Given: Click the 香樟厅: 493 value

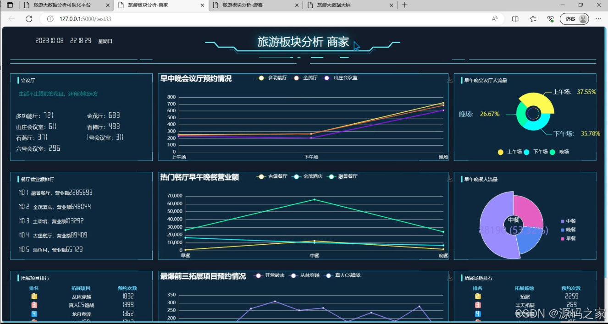Looking at the screenshot, I should tap(104, 126).
